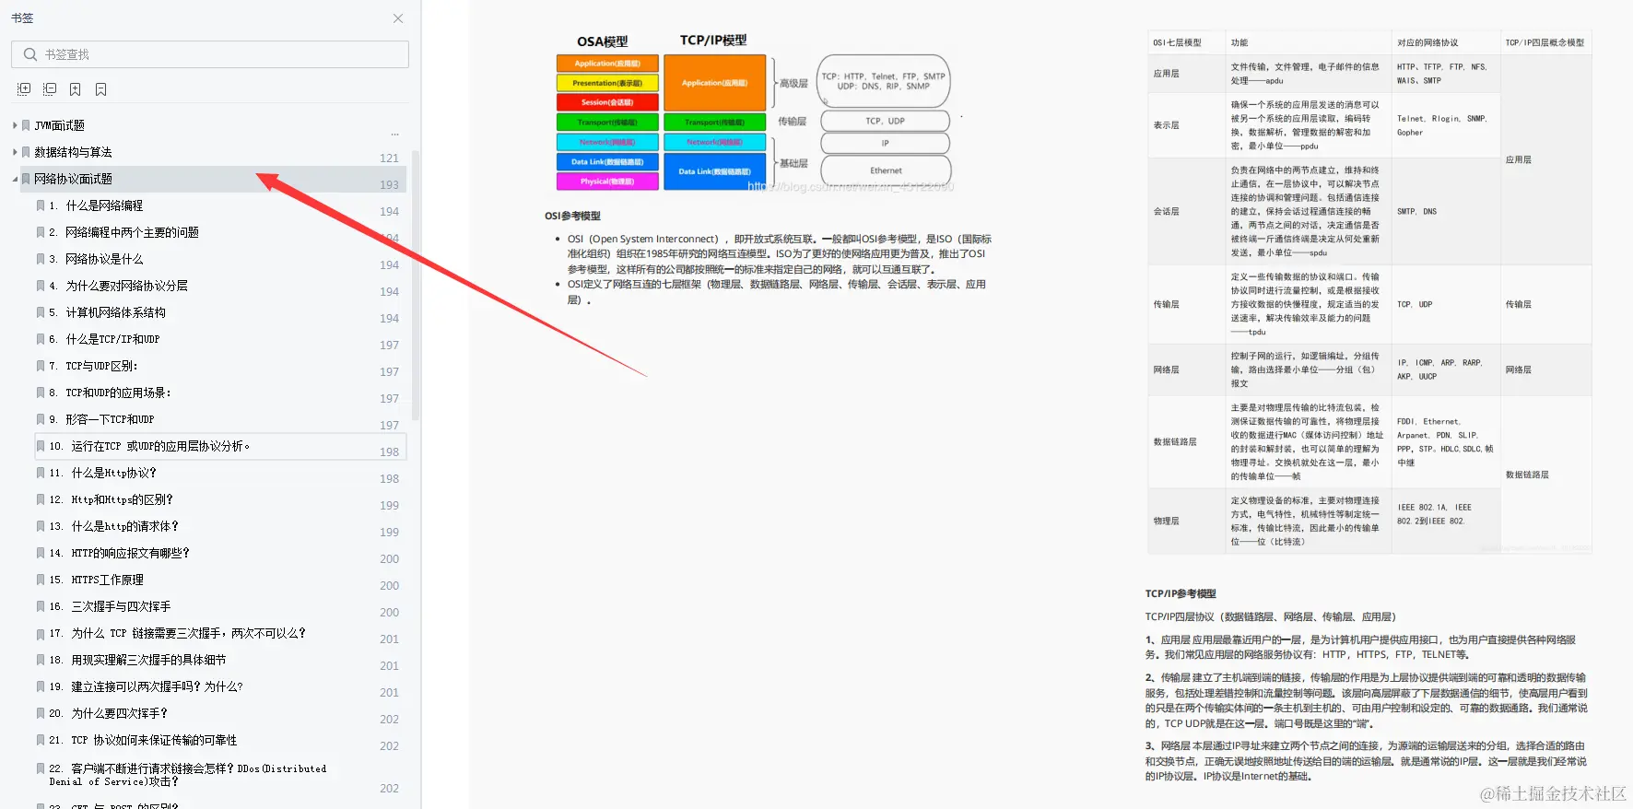Click the bookmark panel vertical scrollbar
Viewport: 1633px width, 809px height.
pos(416,284)
